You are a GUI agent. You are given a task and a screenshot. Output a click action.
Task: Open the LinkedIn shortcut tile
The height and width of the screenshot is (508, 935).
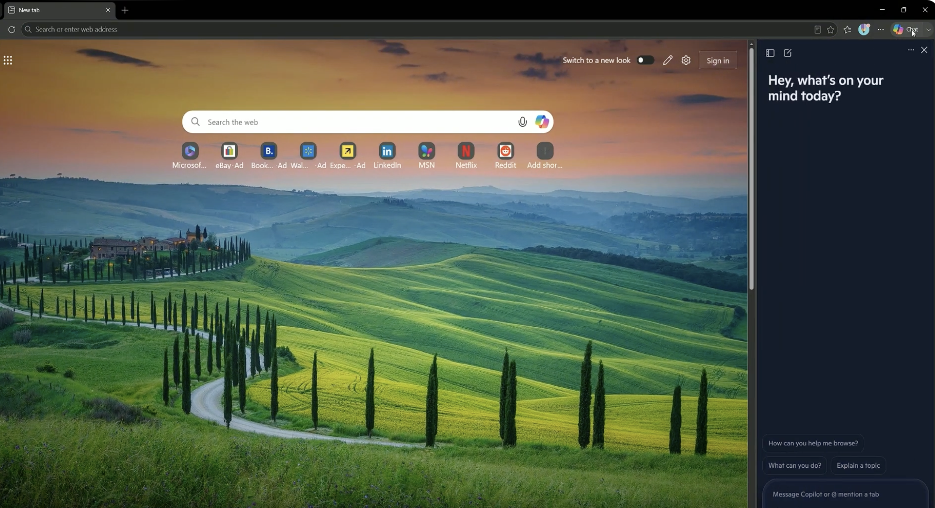(x=387, y=156)
